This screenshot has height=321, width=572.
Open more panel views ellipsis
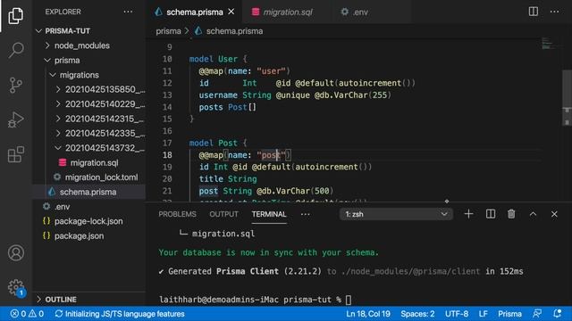(306, 214)
